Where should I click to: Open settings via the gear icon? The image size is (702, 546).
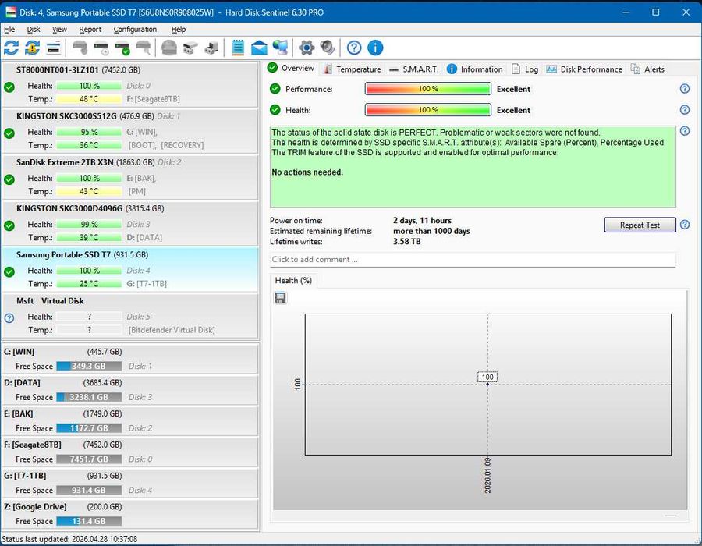pos(307,48)
